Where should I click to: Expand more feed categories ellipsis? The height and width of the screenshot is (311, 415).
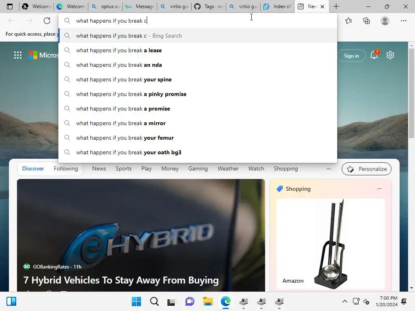pos(328,169)
